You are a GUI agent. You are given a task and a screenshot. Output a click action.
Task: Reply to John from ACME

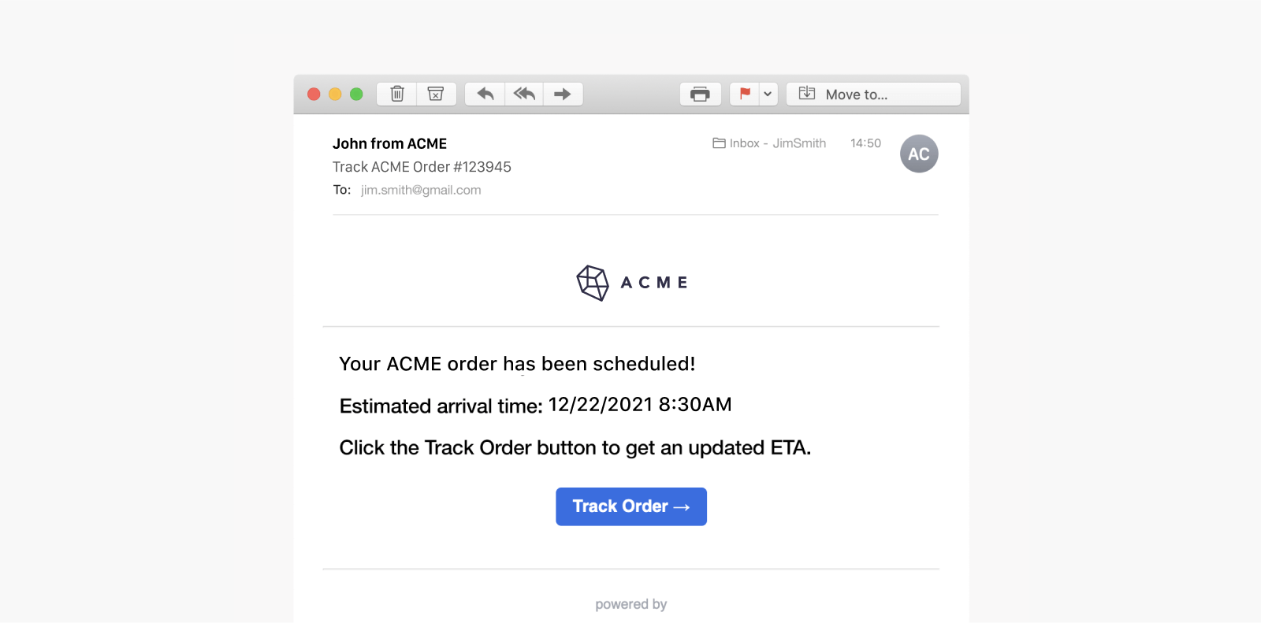point(485,94)
